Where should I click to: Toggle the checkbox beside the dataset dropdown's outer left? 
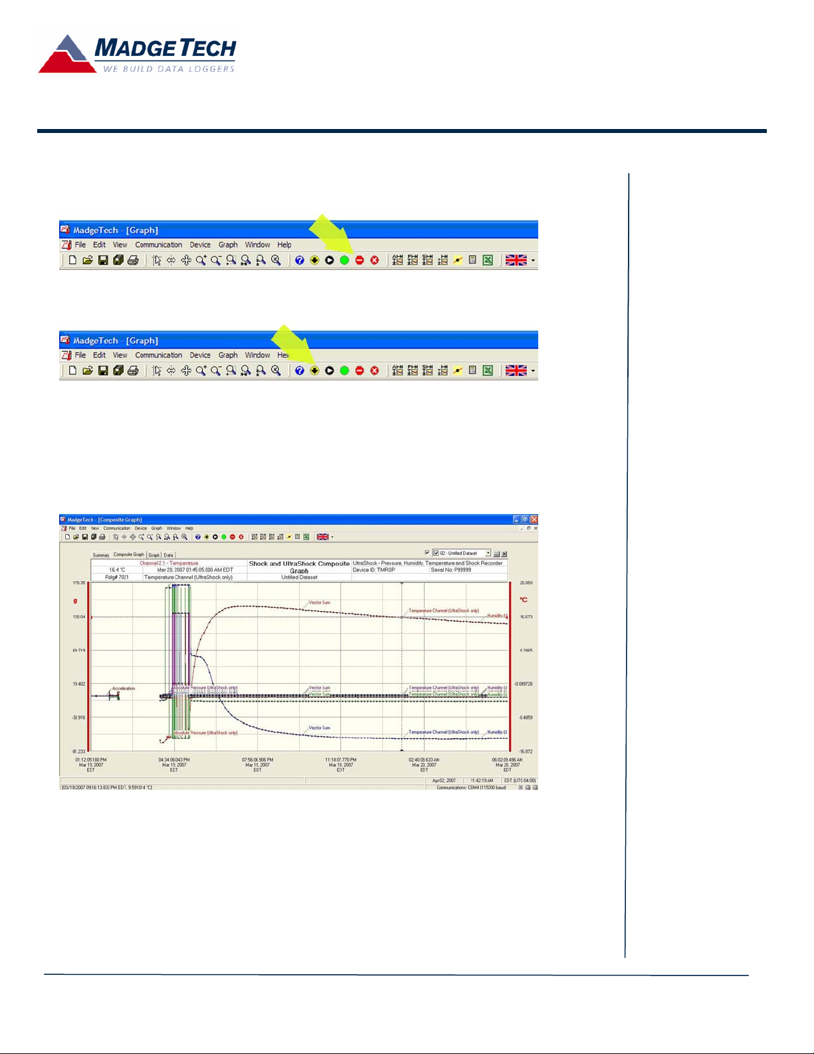(x=427, y=553)
